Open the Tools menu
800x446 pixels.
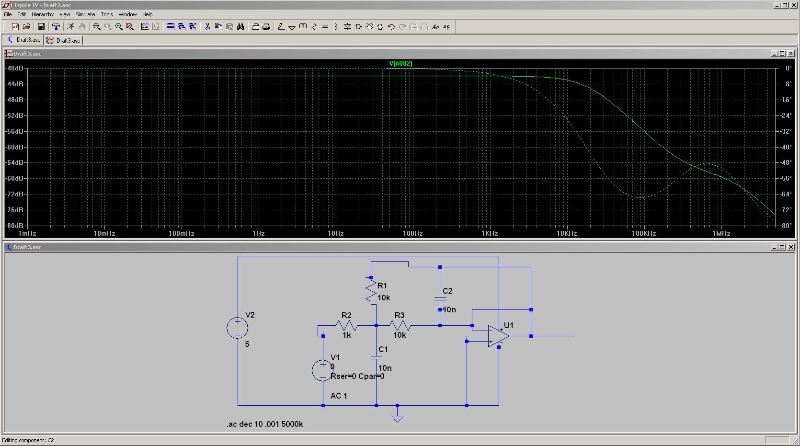click(107, 14)
